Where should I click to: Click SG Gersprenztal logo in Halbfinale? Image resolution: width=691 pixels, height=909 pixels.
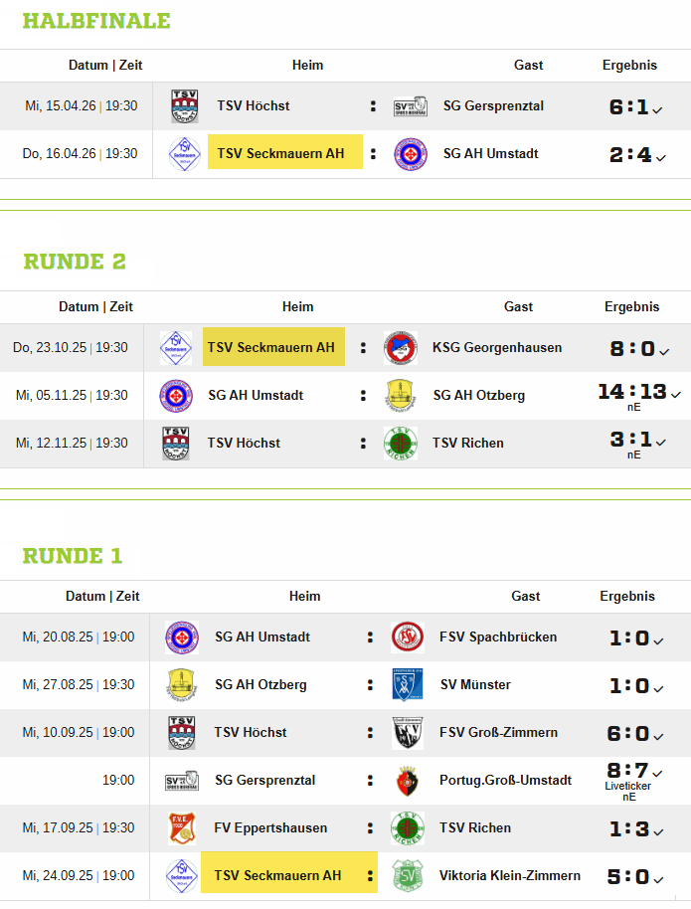[411, 106]
